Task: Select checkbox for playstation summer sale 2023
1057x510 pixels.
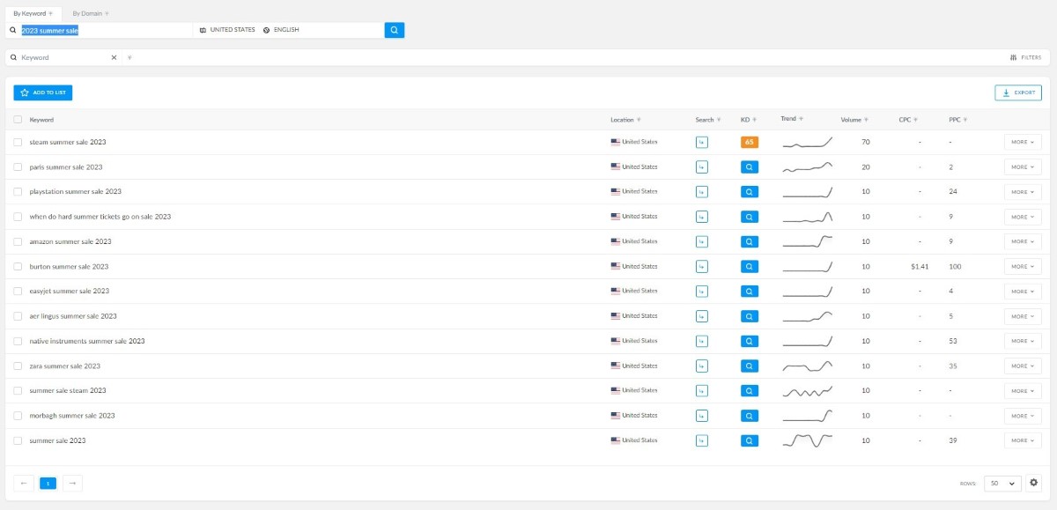Action: pos(18,191)
